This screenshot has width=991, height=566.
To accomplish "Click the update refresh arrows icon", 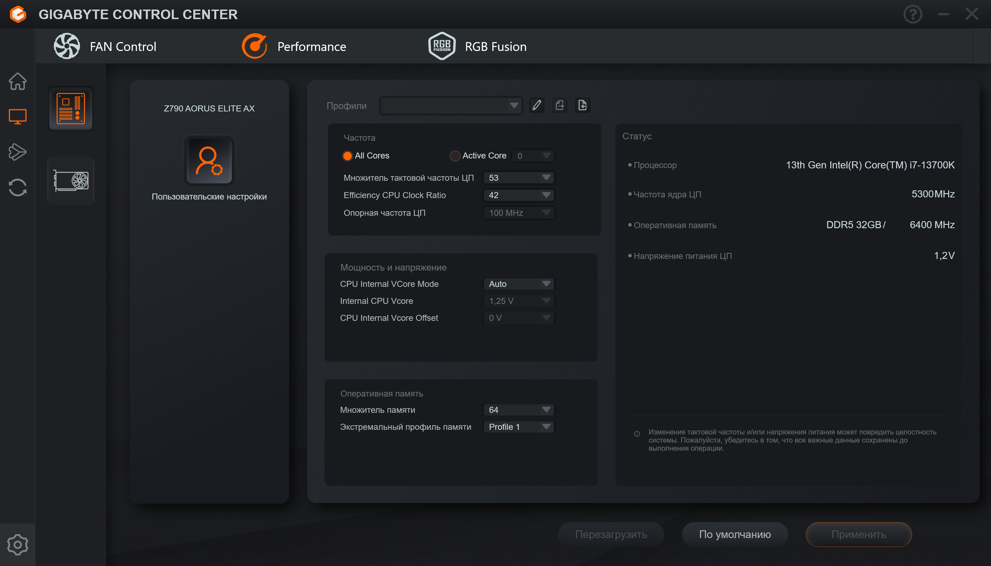I will pos(17,187).
